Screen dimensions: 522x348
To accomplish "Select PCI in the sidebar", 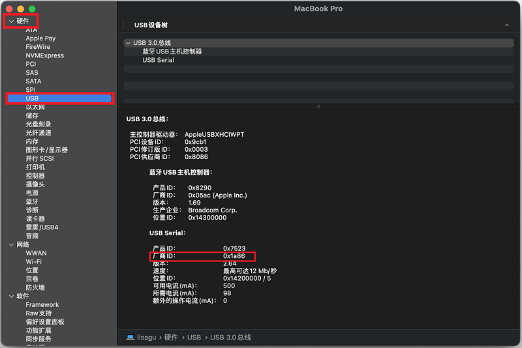I will 31,64.
